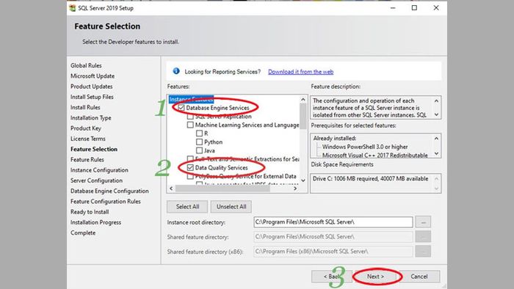
Task: Go back with the Back button
Action: [x=332, y=277]
